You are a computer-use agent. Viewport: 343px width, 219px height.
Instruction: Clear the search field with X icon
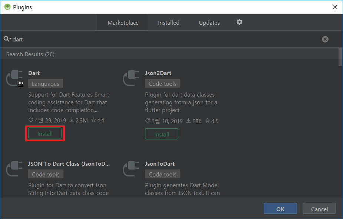click(x=325, y=39)
